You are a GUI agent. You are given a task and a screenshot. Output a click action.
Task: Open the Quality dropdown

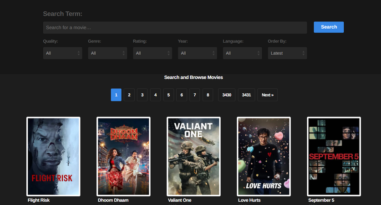click(x=63, y=53)
